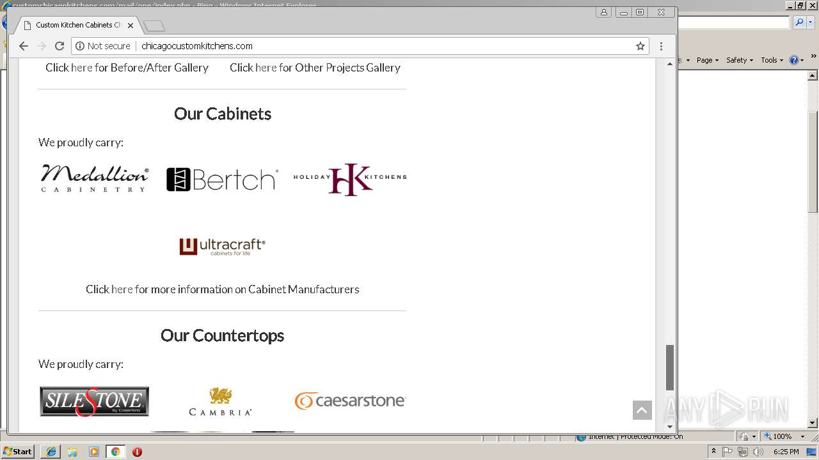Close the Custom Kitchen Cabinets tab

(131, 25)
